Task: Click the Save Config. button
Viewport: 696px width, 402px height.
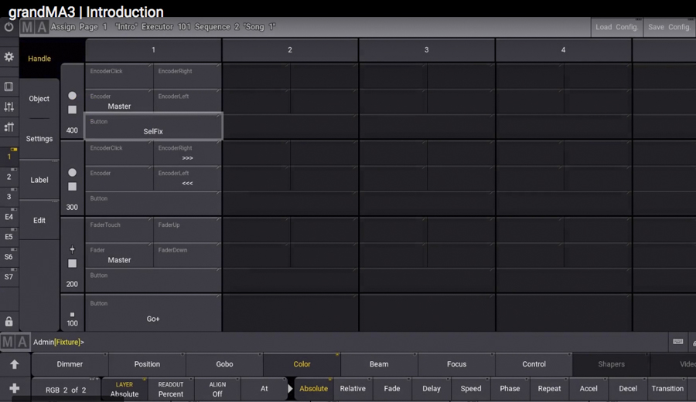Action: point(670,27)
